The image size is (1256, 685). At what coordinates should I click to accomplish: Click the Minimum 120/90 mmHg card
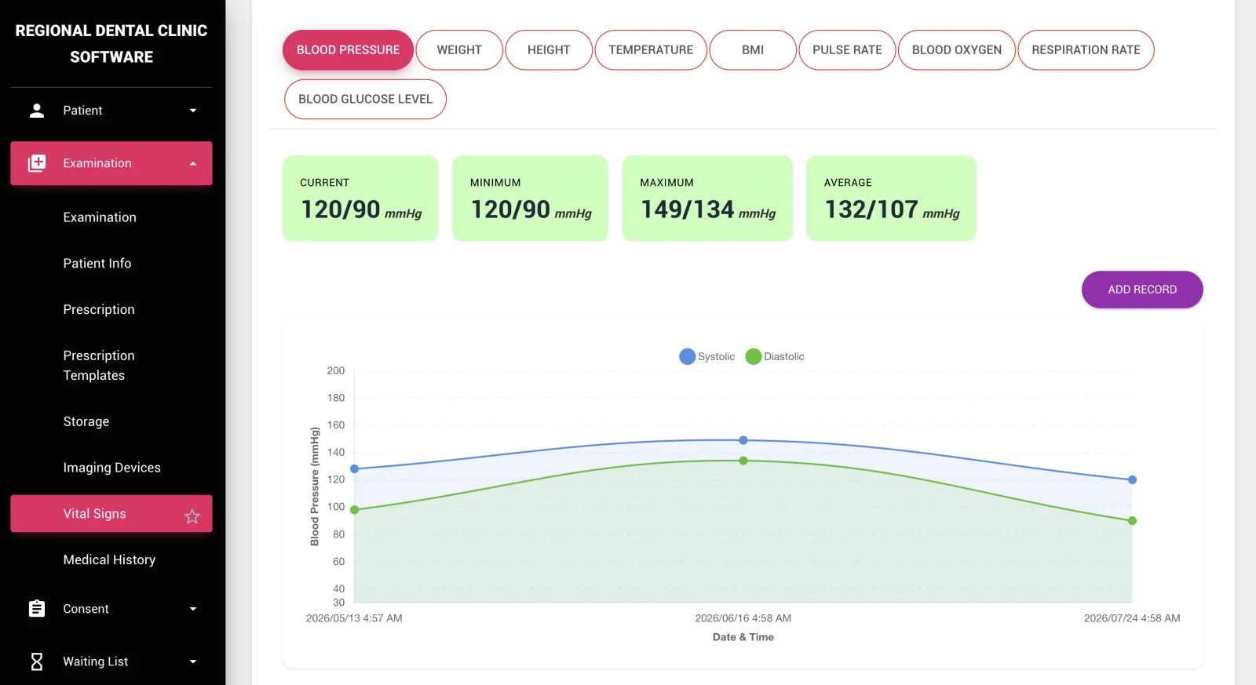(x=530, y=199)
